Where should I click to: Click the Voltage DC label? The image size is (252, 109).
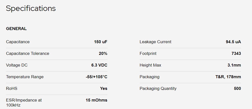[x=17, y=65]
